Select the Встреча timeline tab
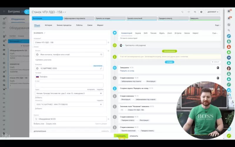This screenshot has height=147, width=235. tap(178, 33)
